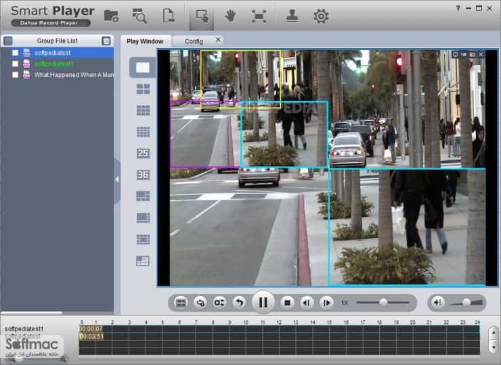Select the hand pan tool
Screen dimensions: 501x365
[x=230, y=16]
